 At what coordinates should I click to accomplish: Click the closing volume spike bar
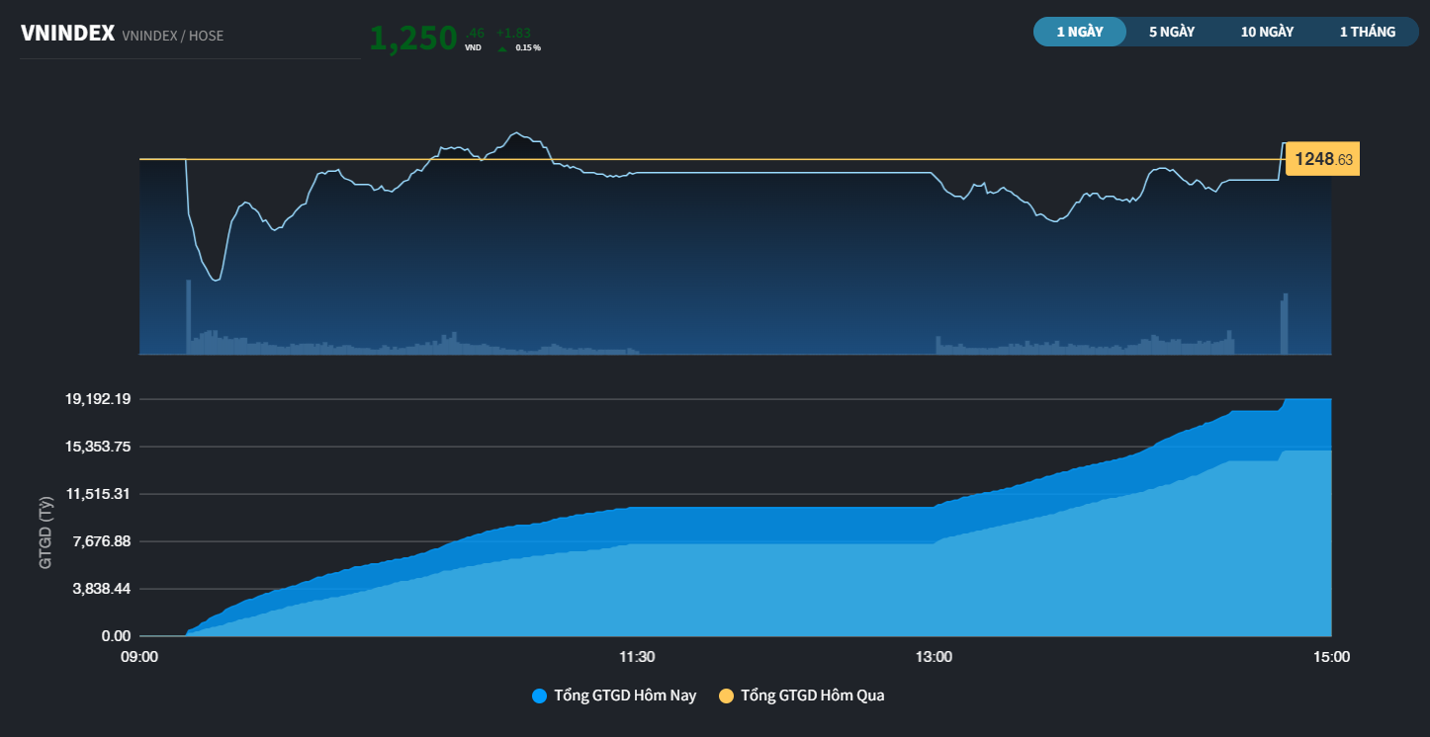[1286, 323]
